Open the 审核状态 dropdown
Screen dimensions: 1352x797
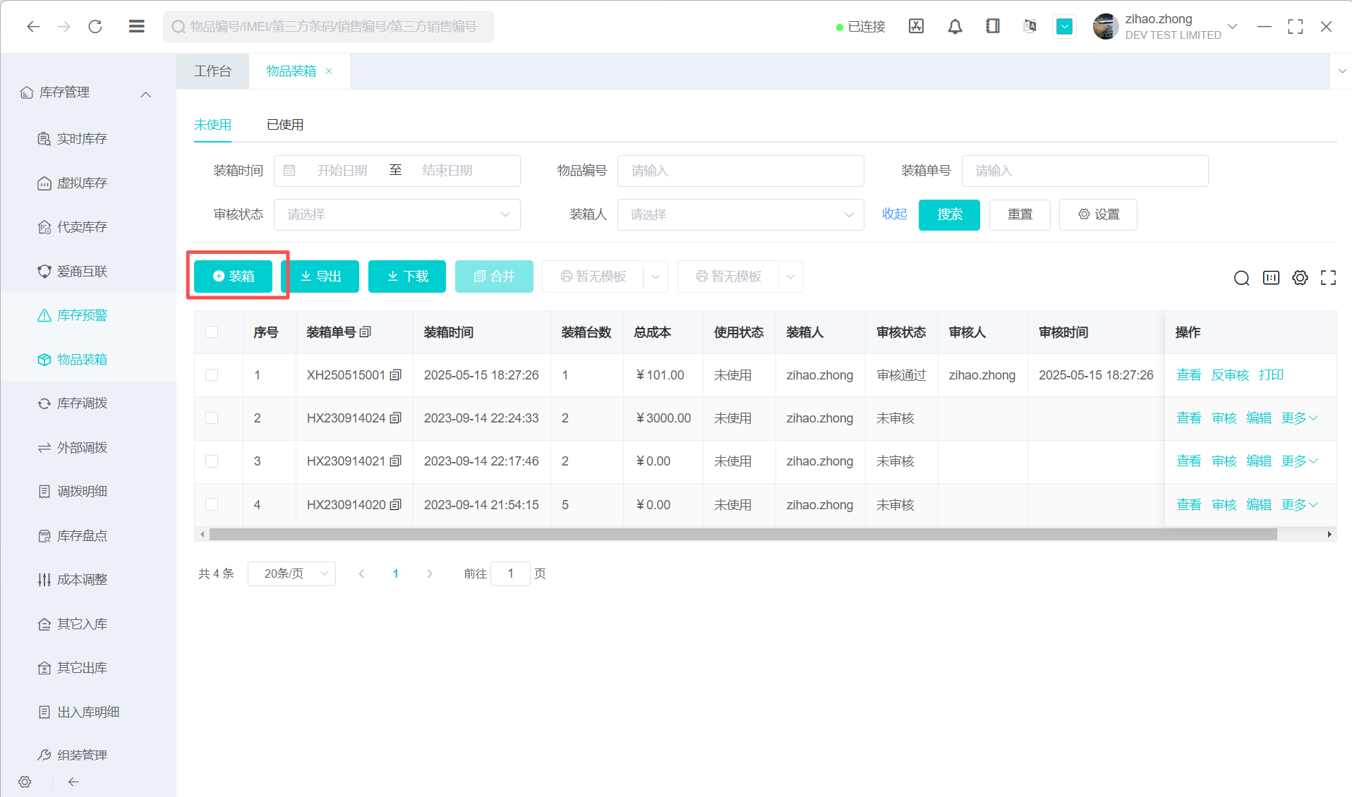click(397, 214)
